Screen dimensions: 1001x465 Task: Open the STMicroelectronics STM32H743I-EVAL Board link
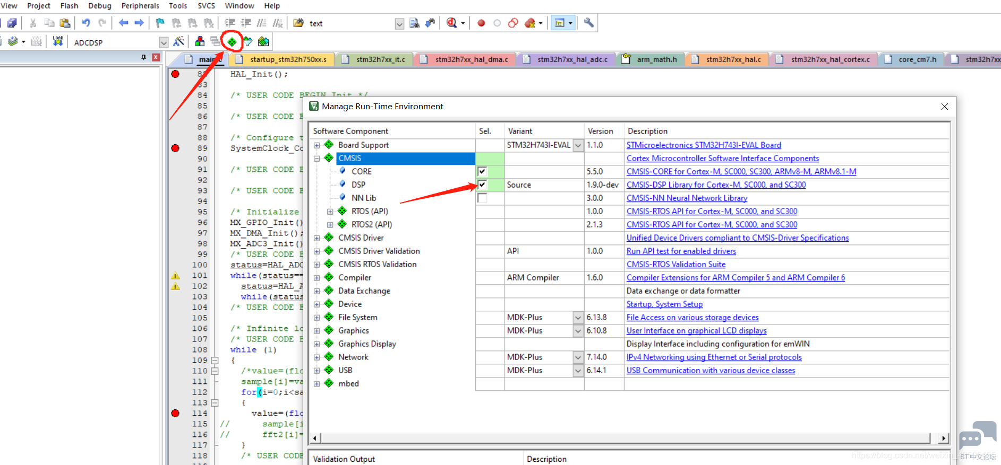click(x=704, y=145)
